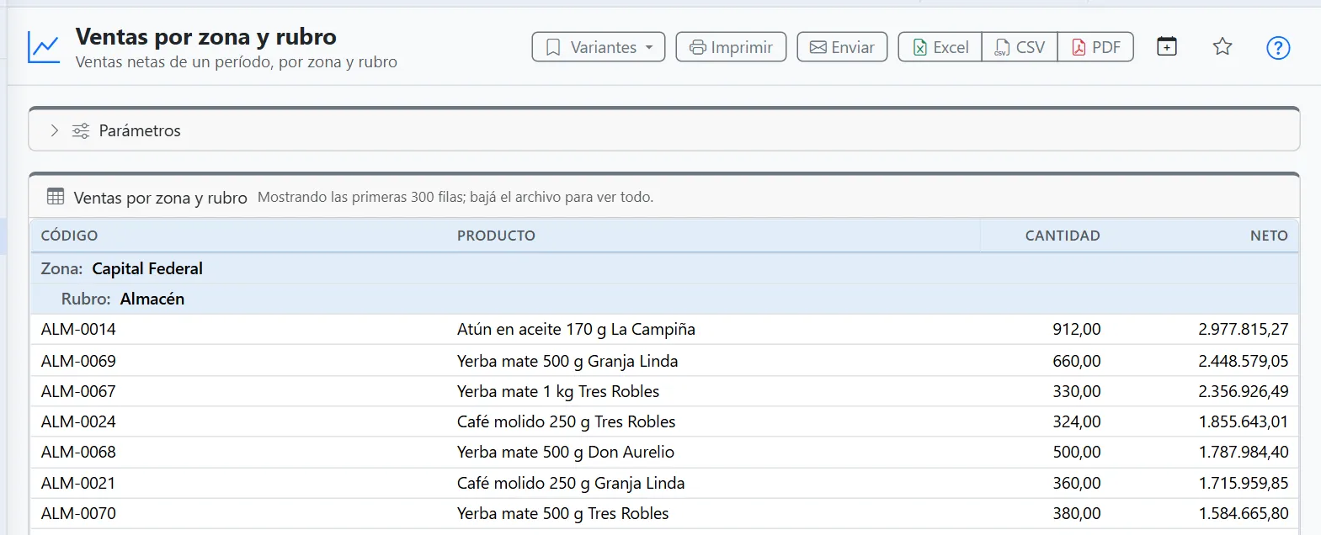Select product 'Yerba mate 500 g Granja Linda'
Image resolution: width=1321 pixels, height=535 pixels.
(x=567, y=361)
